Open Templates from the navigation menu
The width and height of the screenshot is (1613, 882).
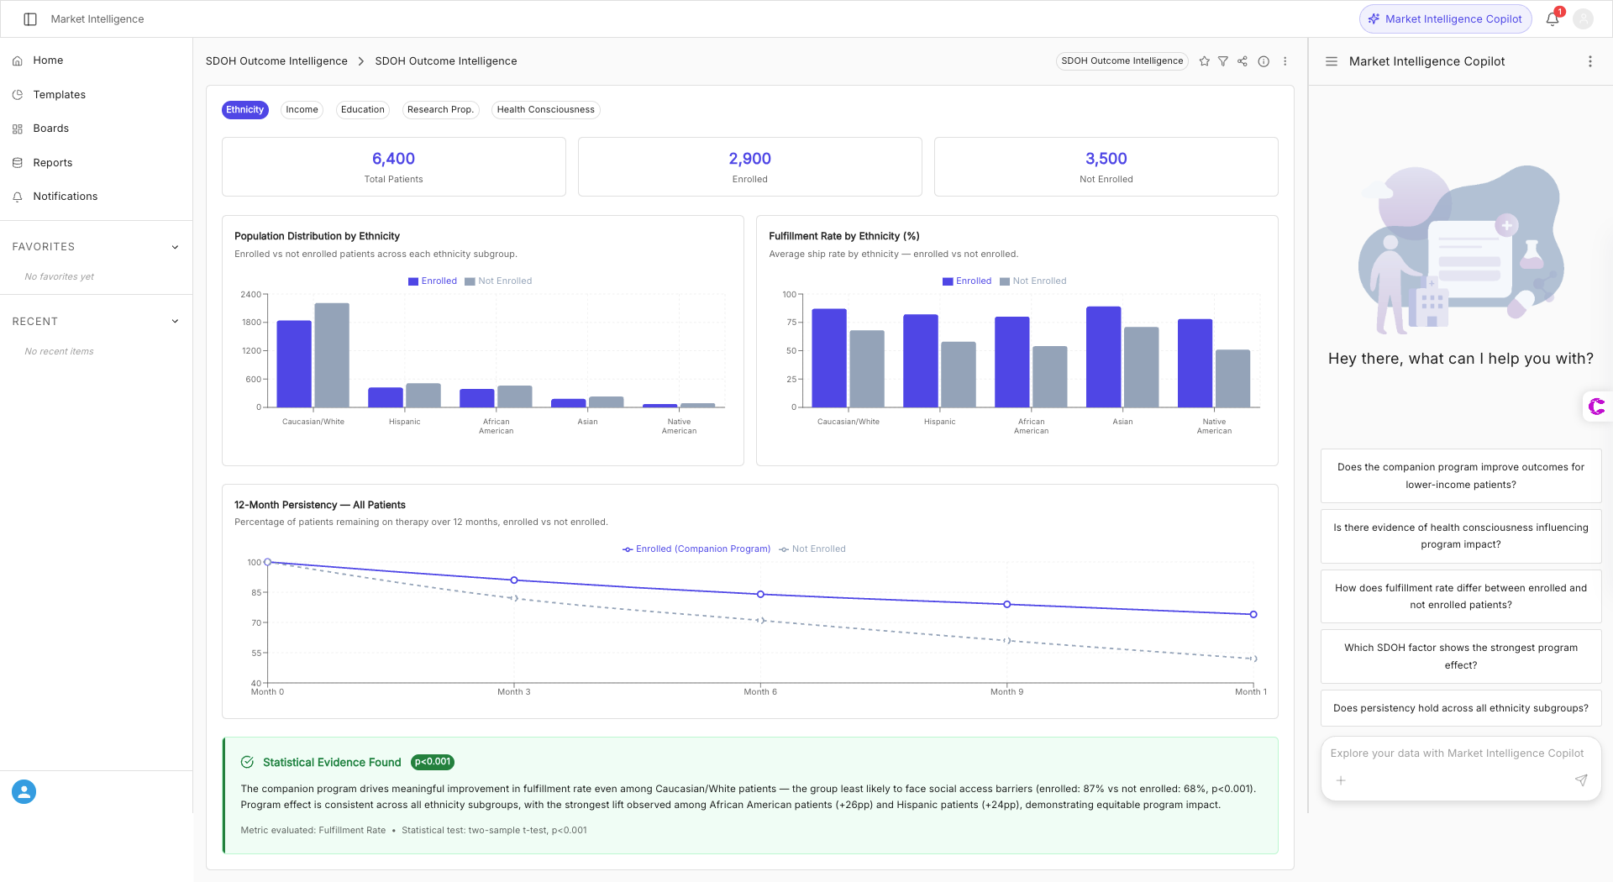point(59,94)
